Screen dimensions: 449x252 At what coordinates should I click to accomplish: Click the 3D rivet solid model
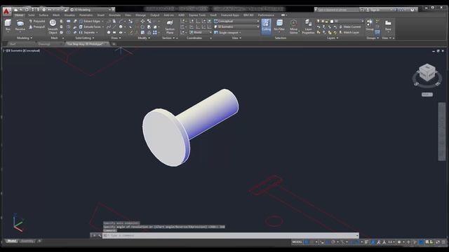pyautogui.click(x=190, y=127)
